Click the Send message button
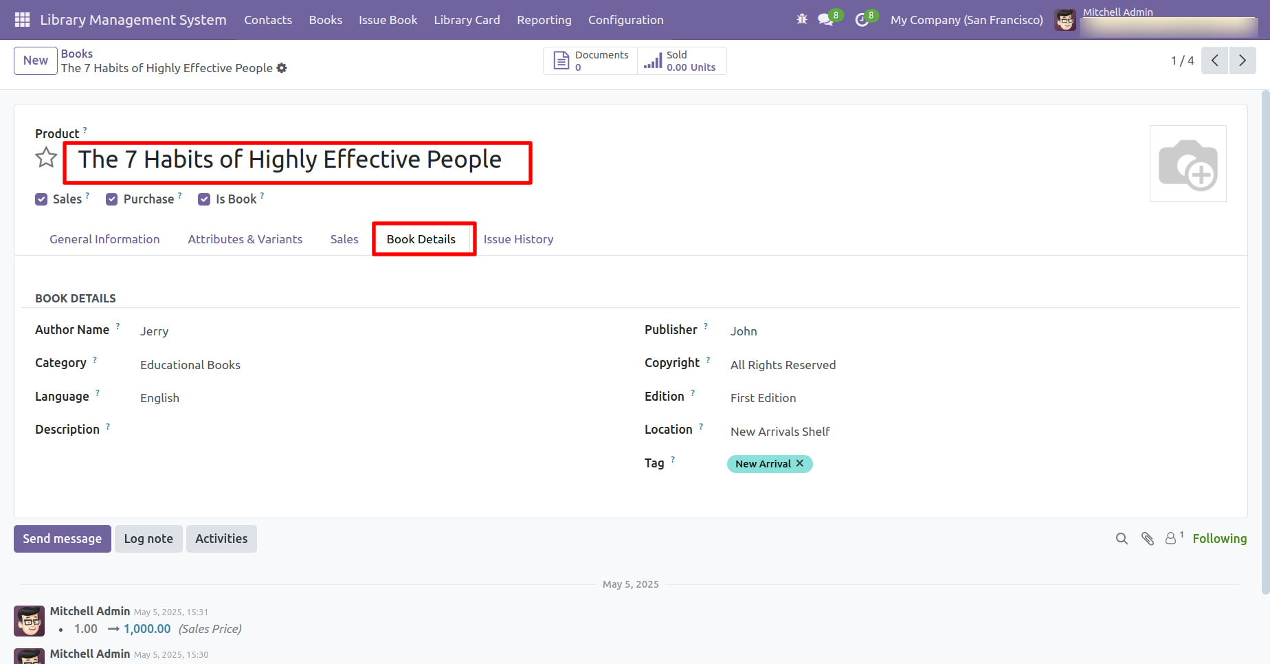 pyautogui.click(x=63, y=539)
